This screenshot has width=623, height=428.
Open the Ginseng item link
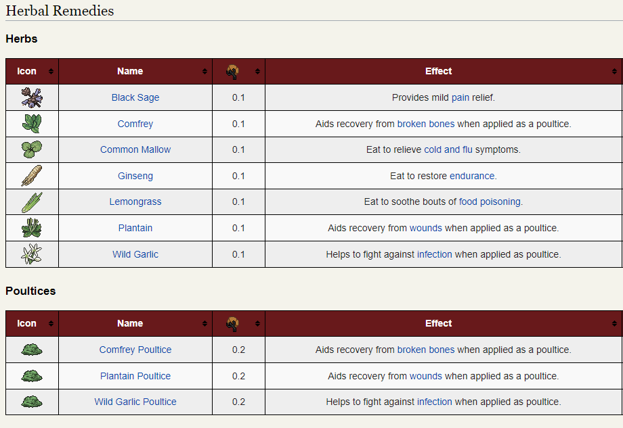click(135, 176)
